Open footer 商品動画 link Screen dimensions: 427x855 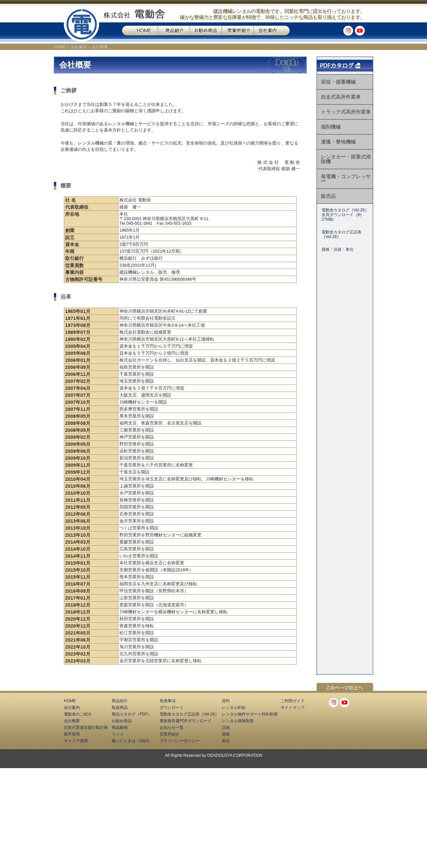coord(120,727)
